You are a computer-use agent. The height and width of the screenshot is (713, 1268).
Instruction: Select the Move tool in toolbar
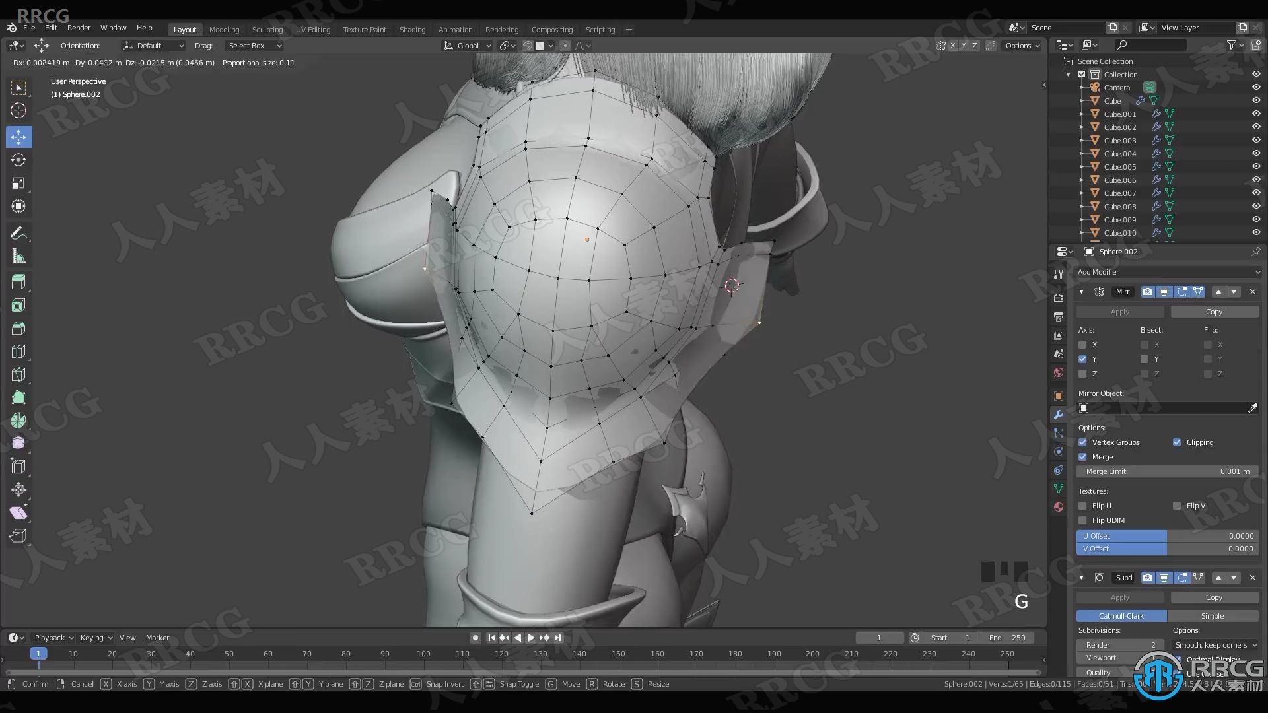pyautogui.click(x=18, y=136)
